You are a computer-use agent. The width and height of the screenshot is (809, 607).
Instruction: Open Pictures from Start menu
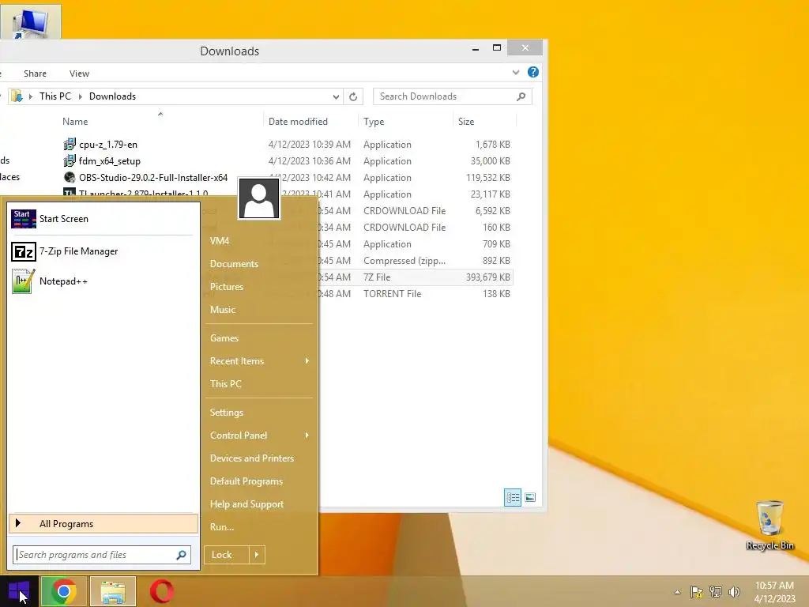coord(227,286)
